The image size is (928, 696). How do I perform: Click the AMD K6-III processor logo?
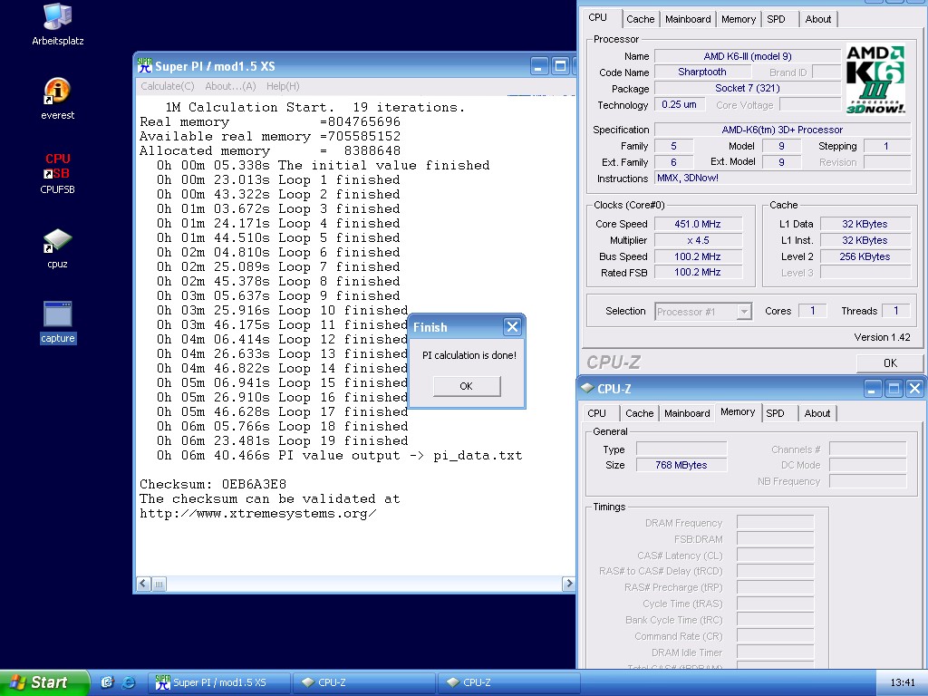point(875,80)
